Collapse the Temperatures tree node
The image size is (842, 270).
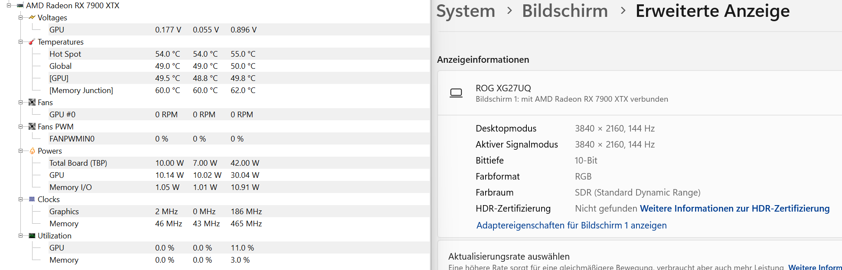click(x=20, y=42)
